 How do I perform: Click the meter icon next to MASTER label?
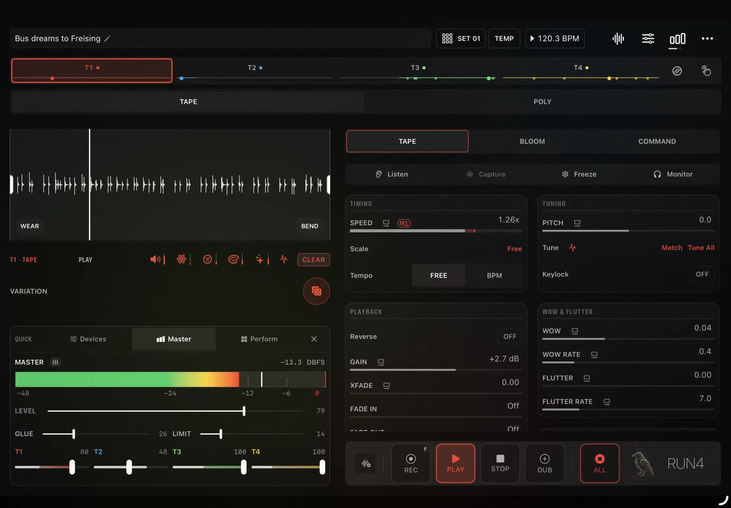click(x=56, y=362)
